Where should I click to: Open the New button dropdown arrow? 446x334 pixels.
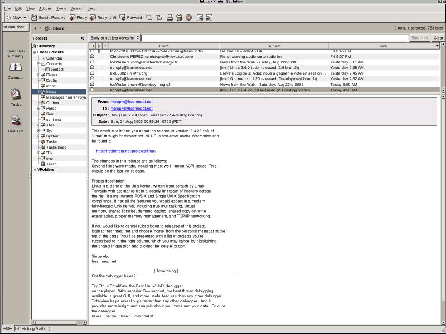pyautogui.click(x=25, y=18)
